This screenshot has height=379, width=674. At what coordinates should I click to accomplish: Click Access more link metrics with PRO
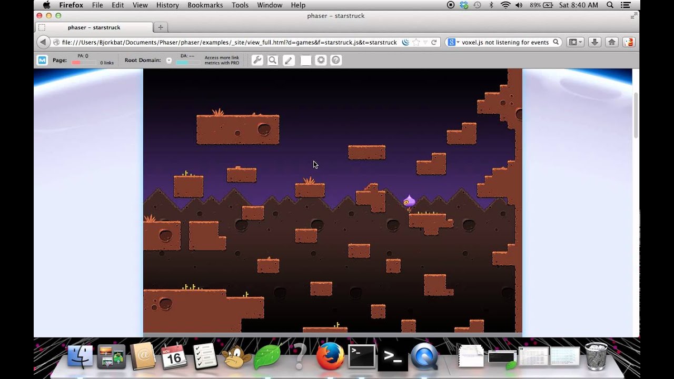(222, 60)
